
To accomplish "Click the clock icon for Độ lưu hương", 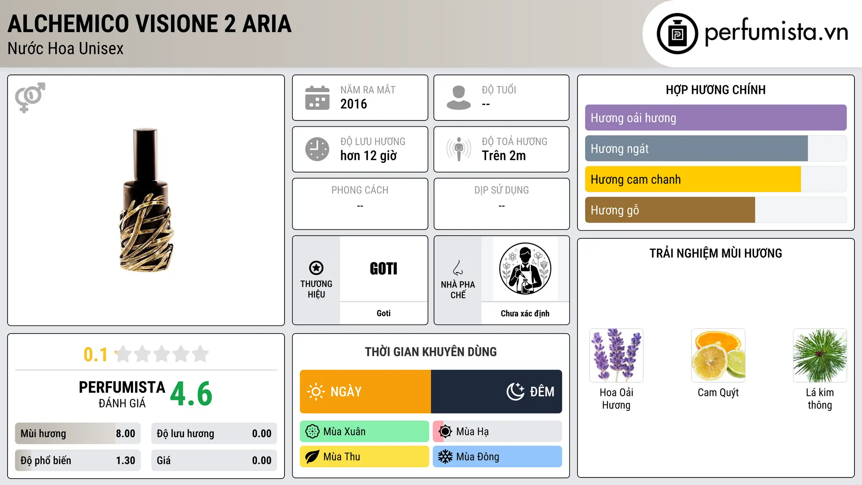I will click(317, 149).
